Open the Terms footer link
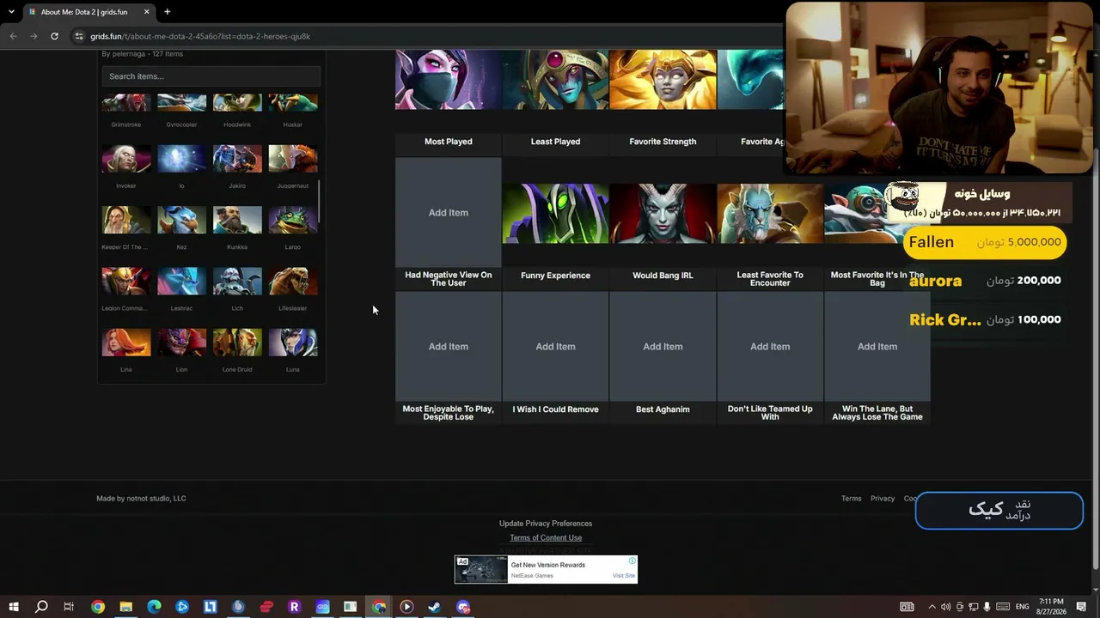 tap(852, 499)
